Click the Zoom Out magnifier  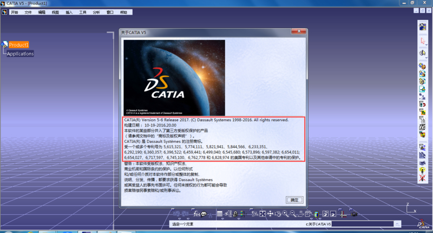click(293, 214)
